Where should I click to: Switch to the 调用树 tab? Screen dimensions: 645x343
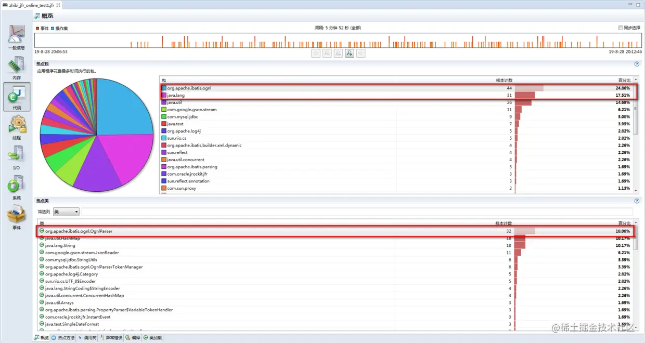click(x=87, y=338)
